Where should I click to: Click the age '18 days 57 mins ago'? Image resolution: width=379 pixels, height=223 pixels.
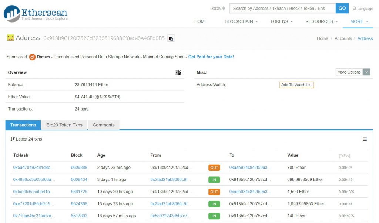117,216
